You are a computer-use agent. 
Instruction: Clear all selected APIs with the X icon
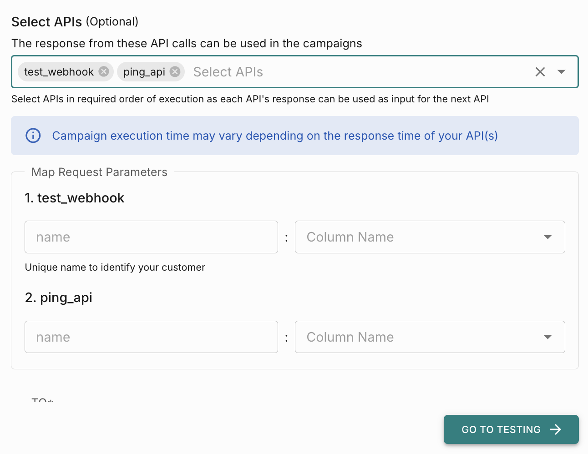(540, 72)
